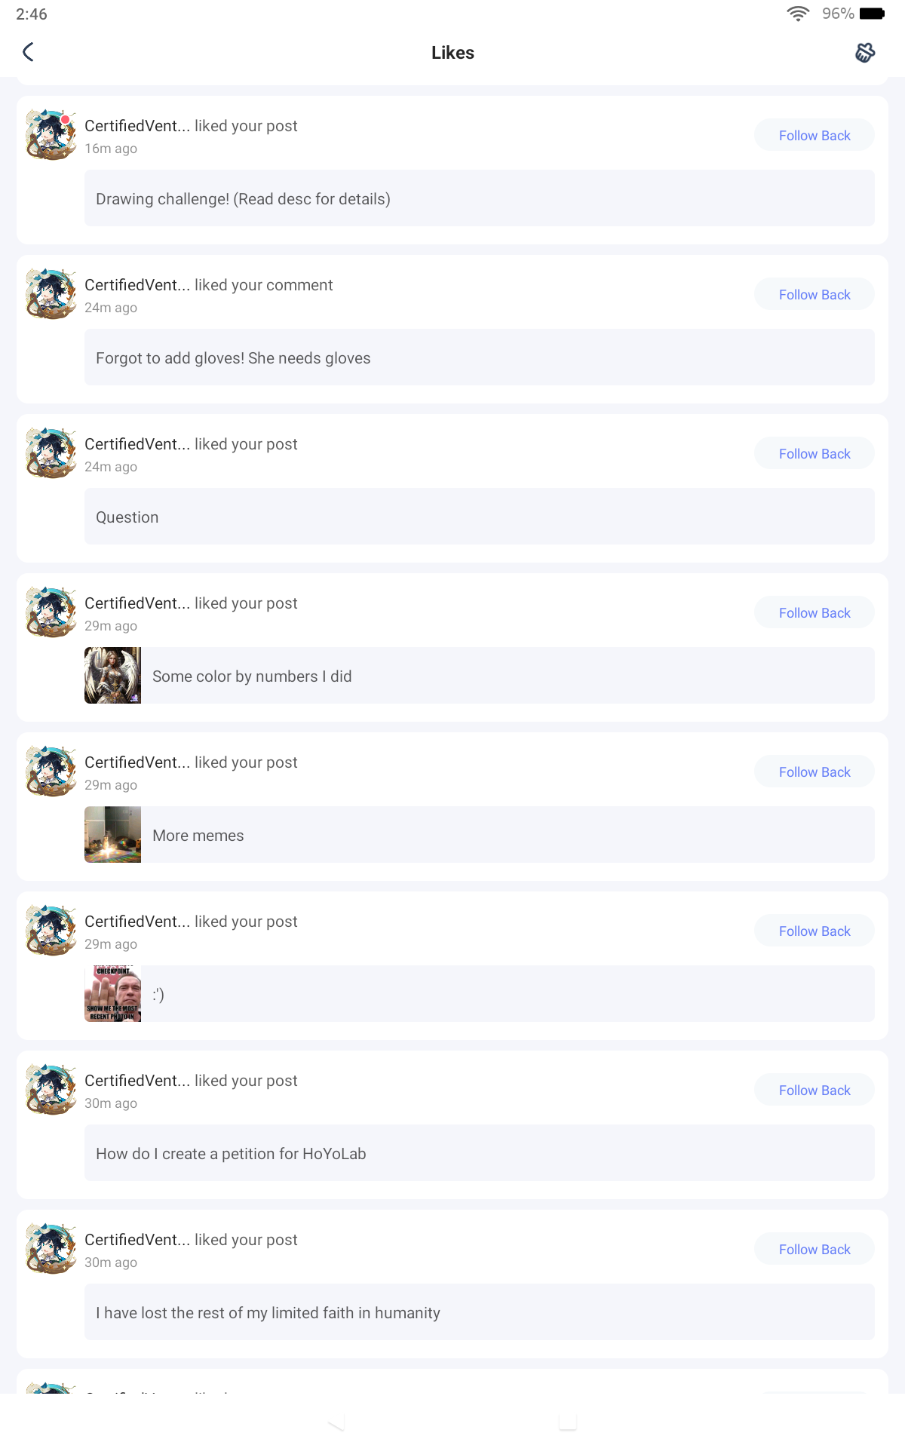905x1448 pixels.
Task: Follow Back on the comment like notification
Action: 814,294
